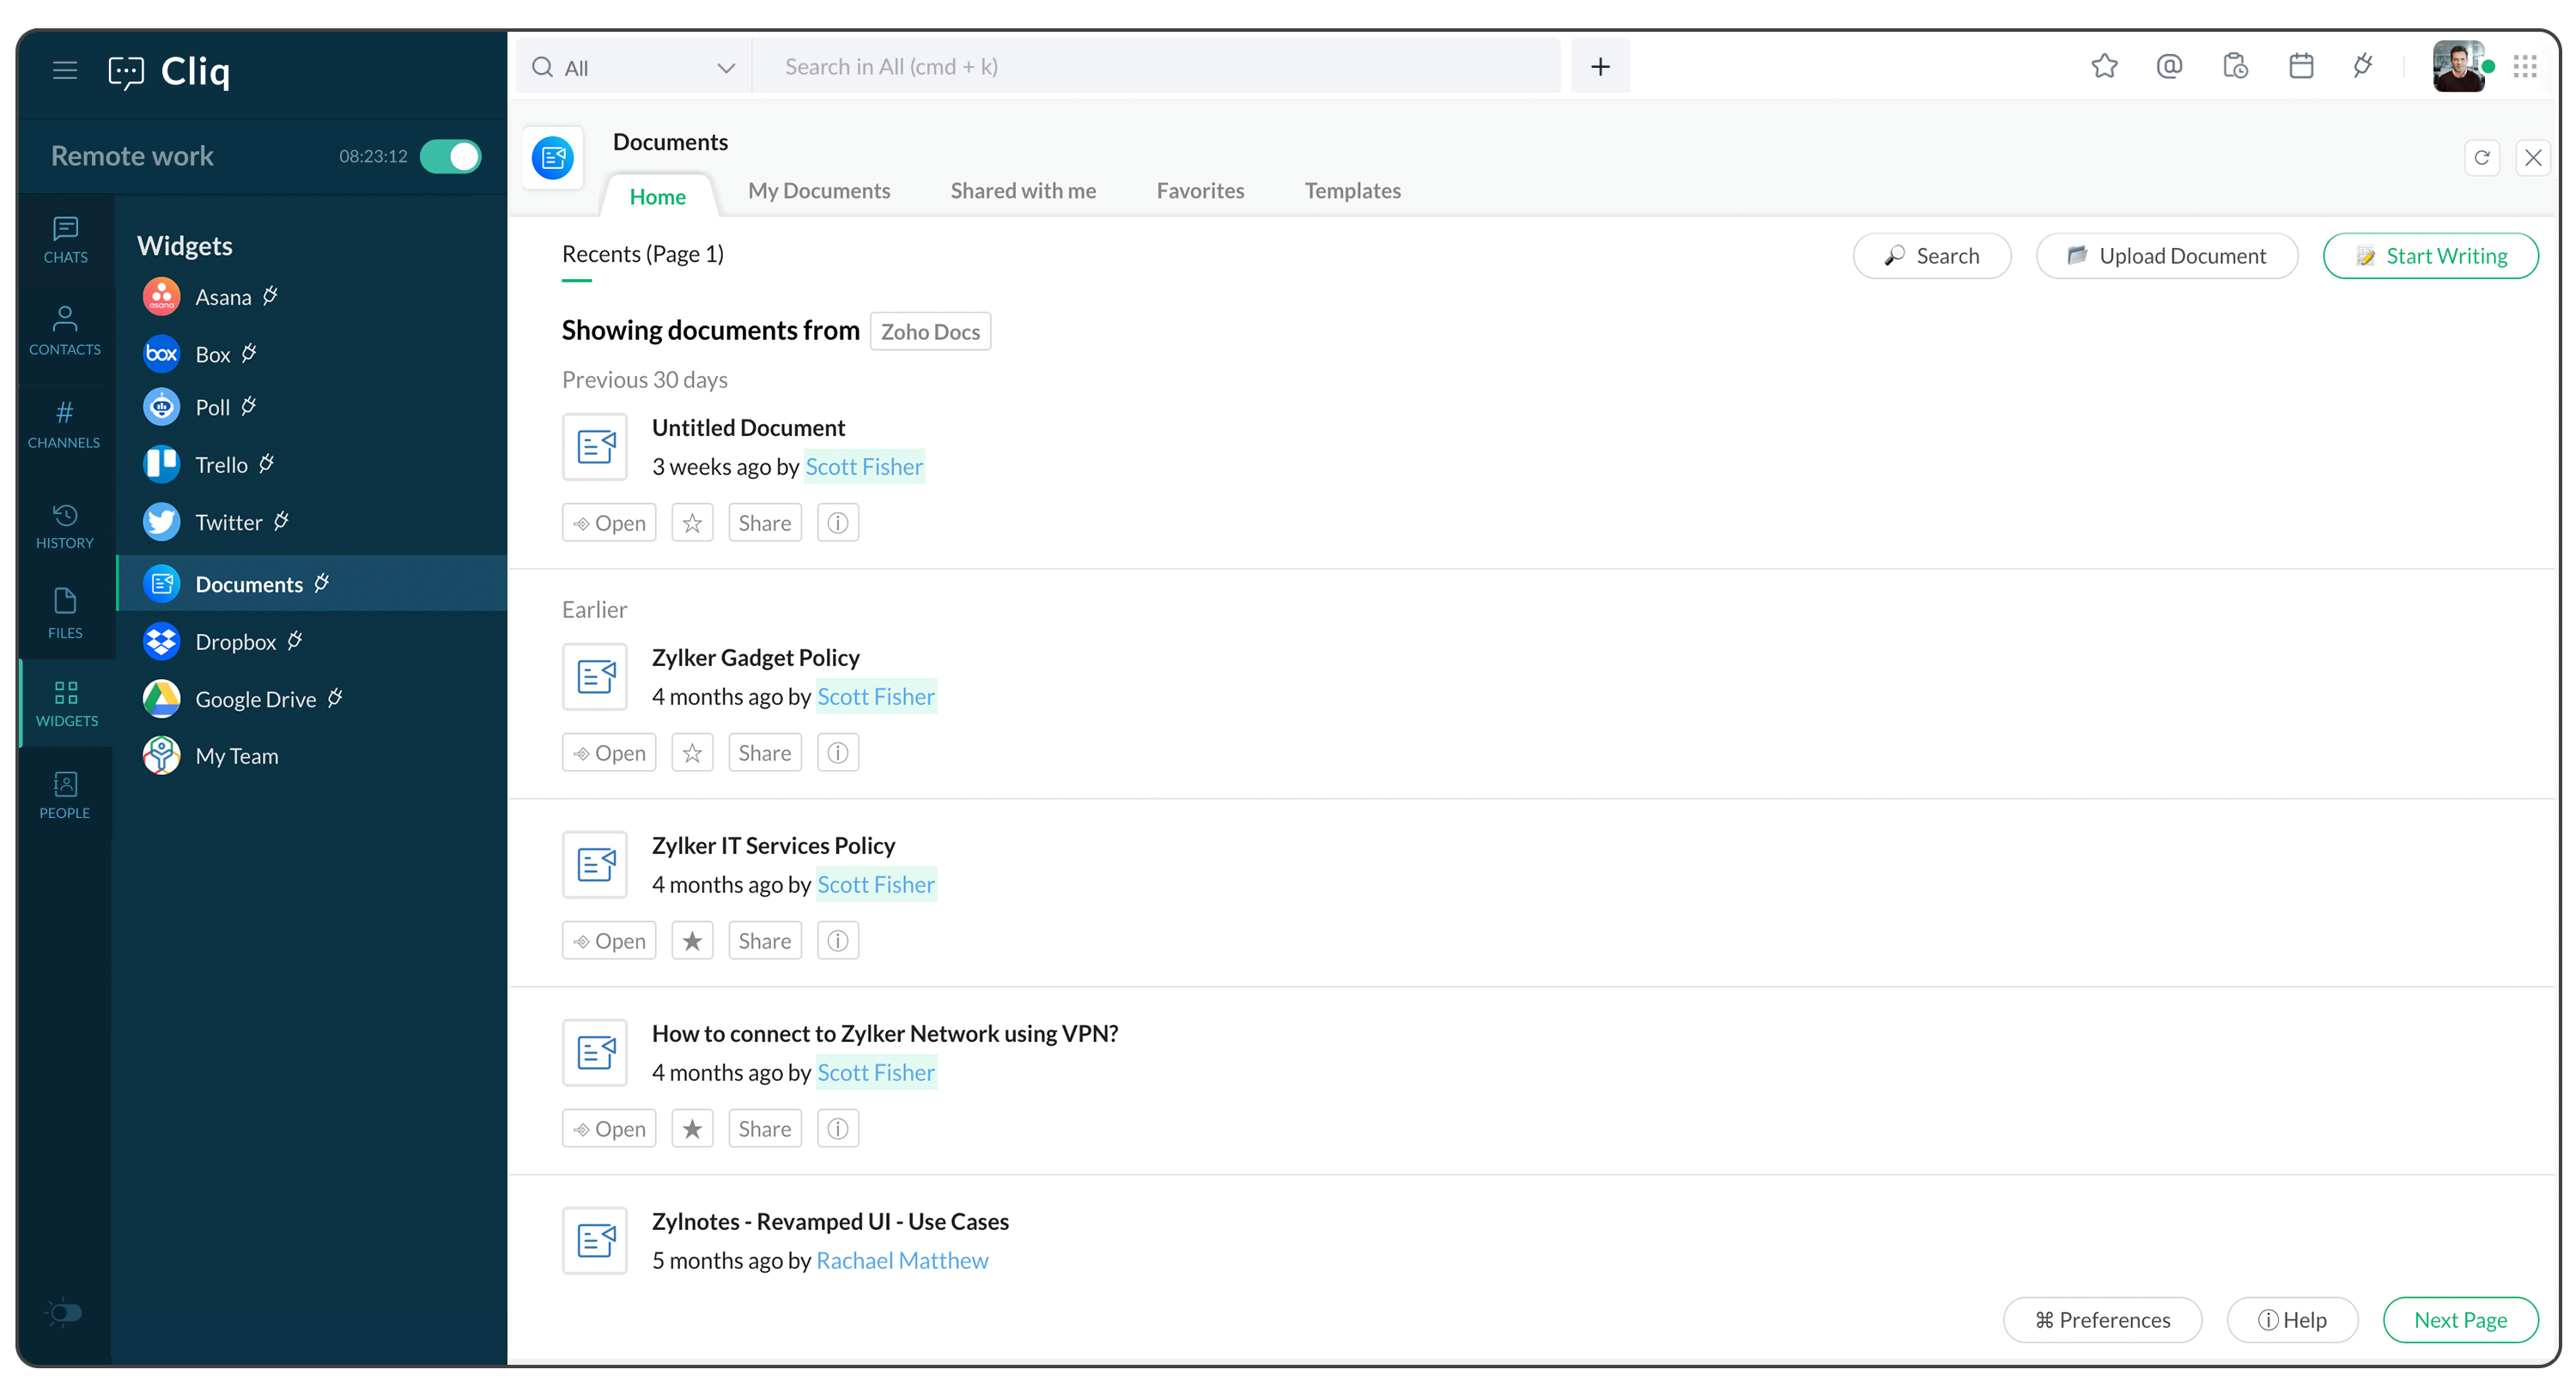The height and width of the screenshot is (1400, 2576).
Task: Favorite the Untitled Document with star
Action: 692,523
